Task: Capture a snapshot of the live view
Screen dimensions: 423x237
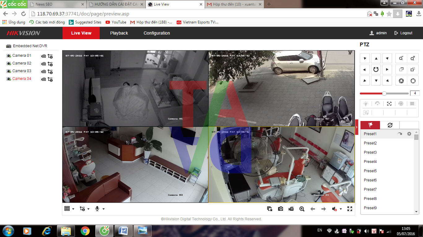Action: click(280, 209)
